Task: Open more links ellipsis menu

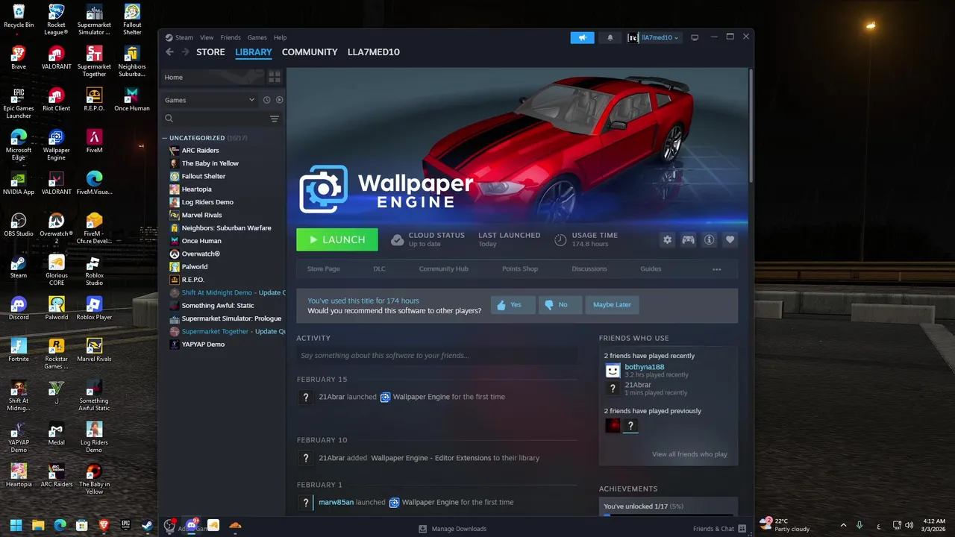Action: point(716,269)
